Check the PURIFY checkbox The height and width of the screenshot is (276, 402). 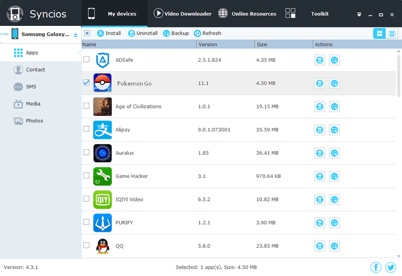click(86, 222)
